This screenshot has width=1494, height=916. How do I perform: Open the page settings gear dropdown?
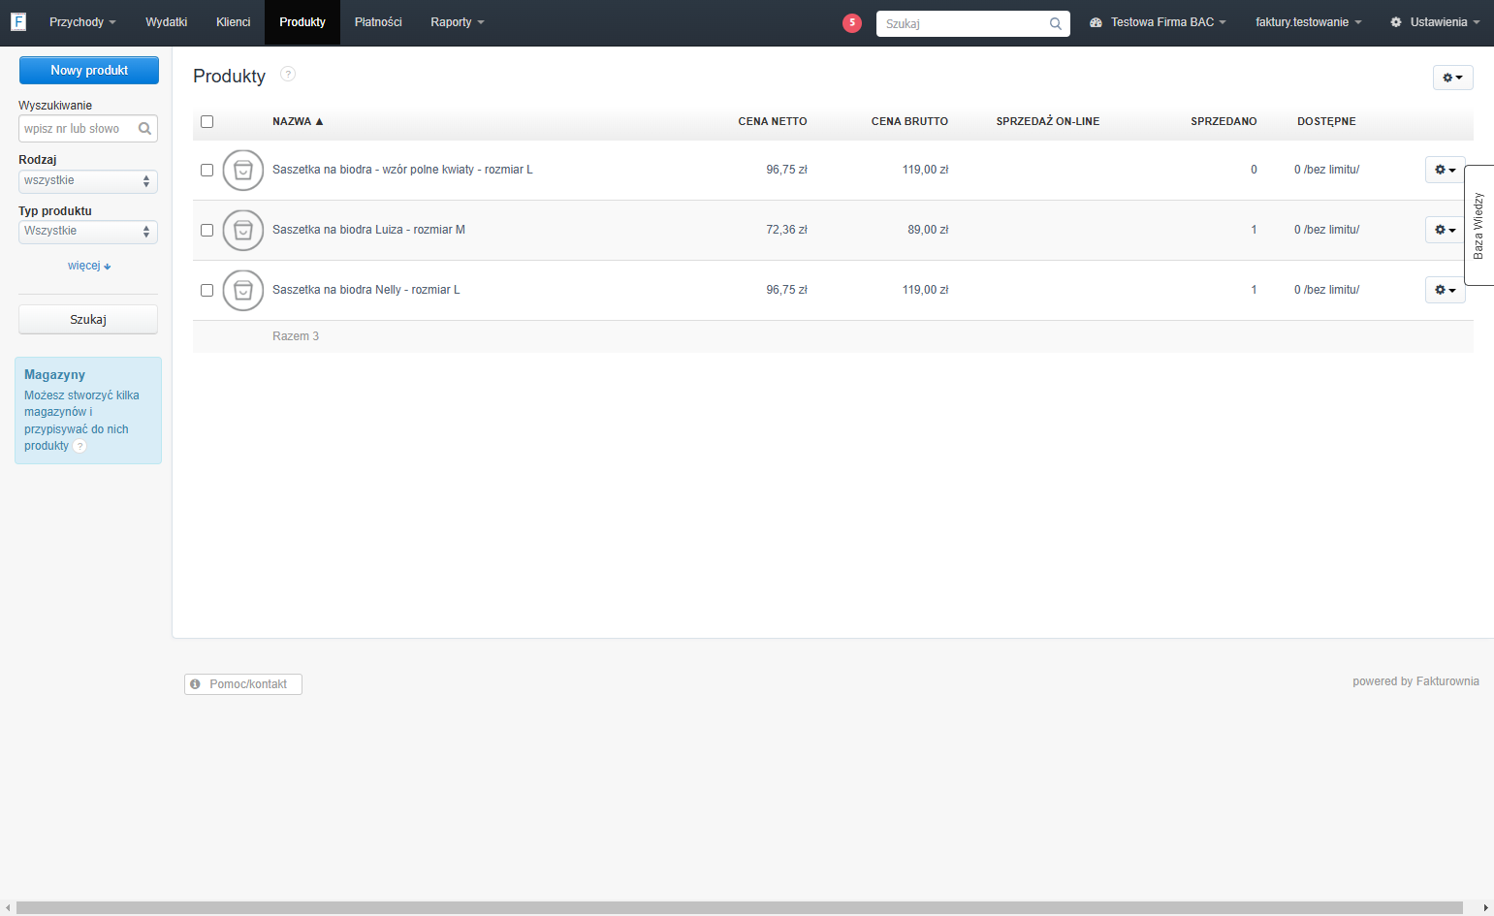click(1452, 78)
